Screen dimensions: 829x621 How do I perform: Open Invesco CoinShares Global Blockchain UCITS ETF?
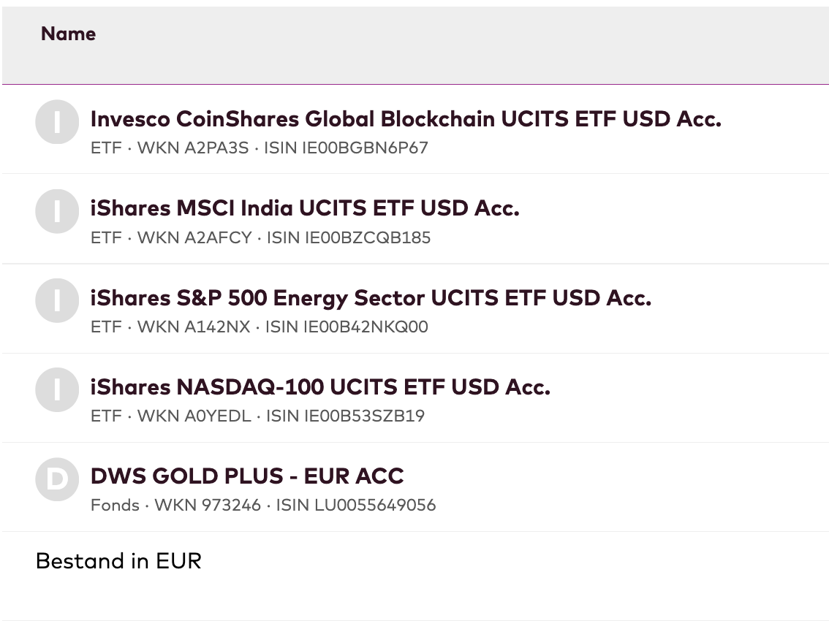406,119
